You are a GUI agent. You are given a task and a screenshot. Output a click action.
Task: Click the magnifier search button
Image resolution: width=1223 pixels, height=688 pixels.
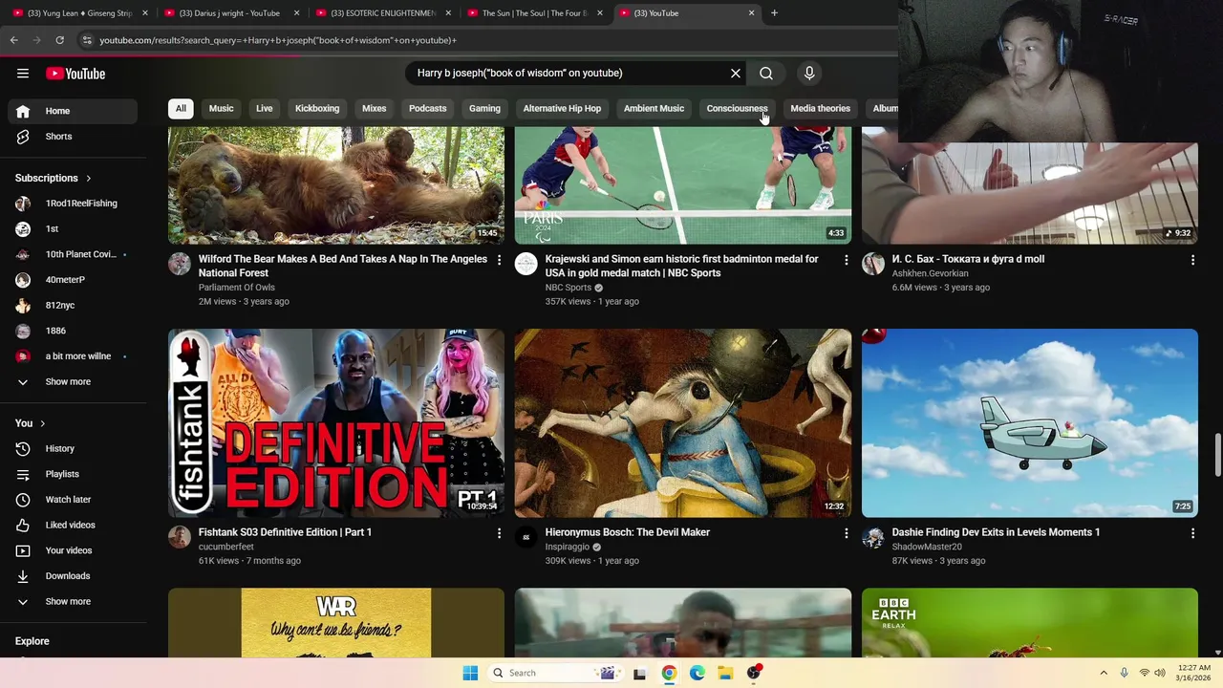point(766,73)
